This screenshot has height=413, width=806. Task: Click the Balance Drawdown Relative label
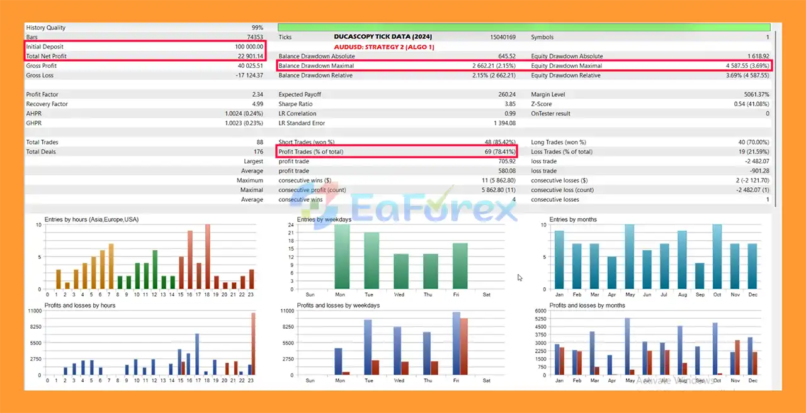[x=315, y=75]
